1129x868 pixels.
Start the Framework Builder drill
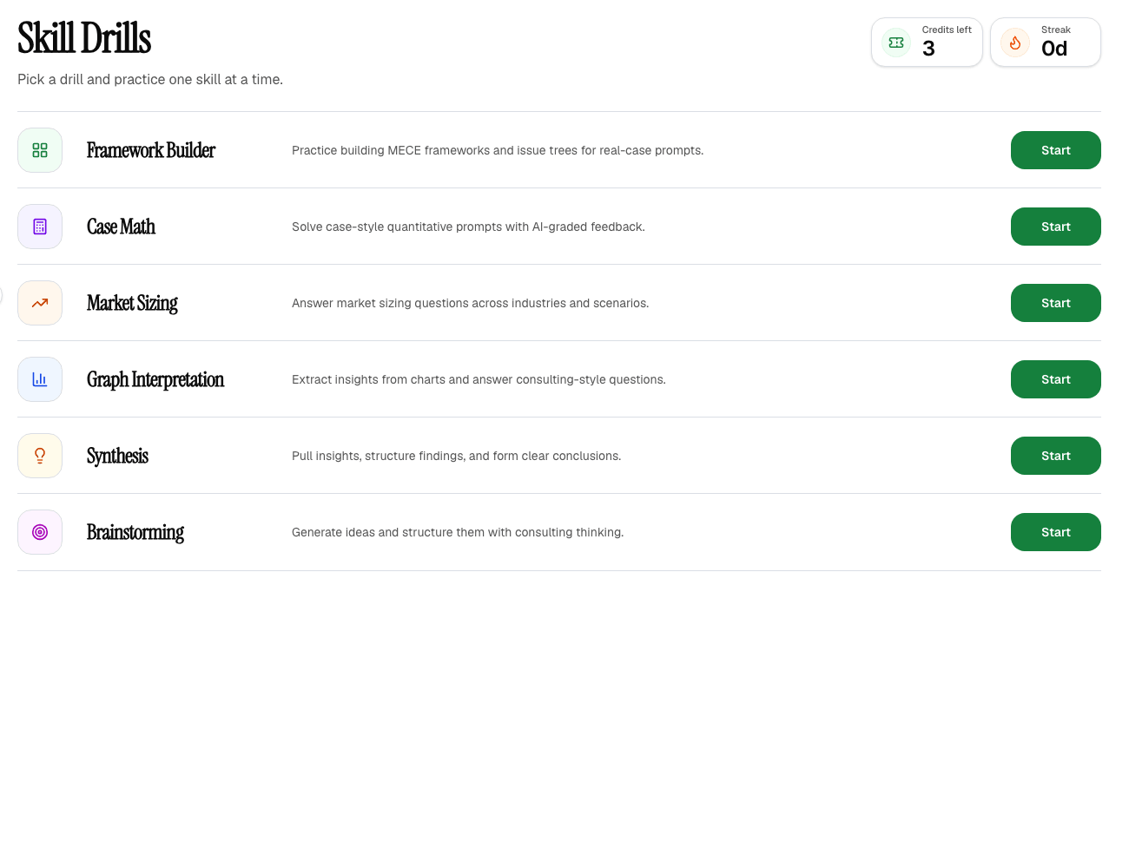(x=1056, y=150)
